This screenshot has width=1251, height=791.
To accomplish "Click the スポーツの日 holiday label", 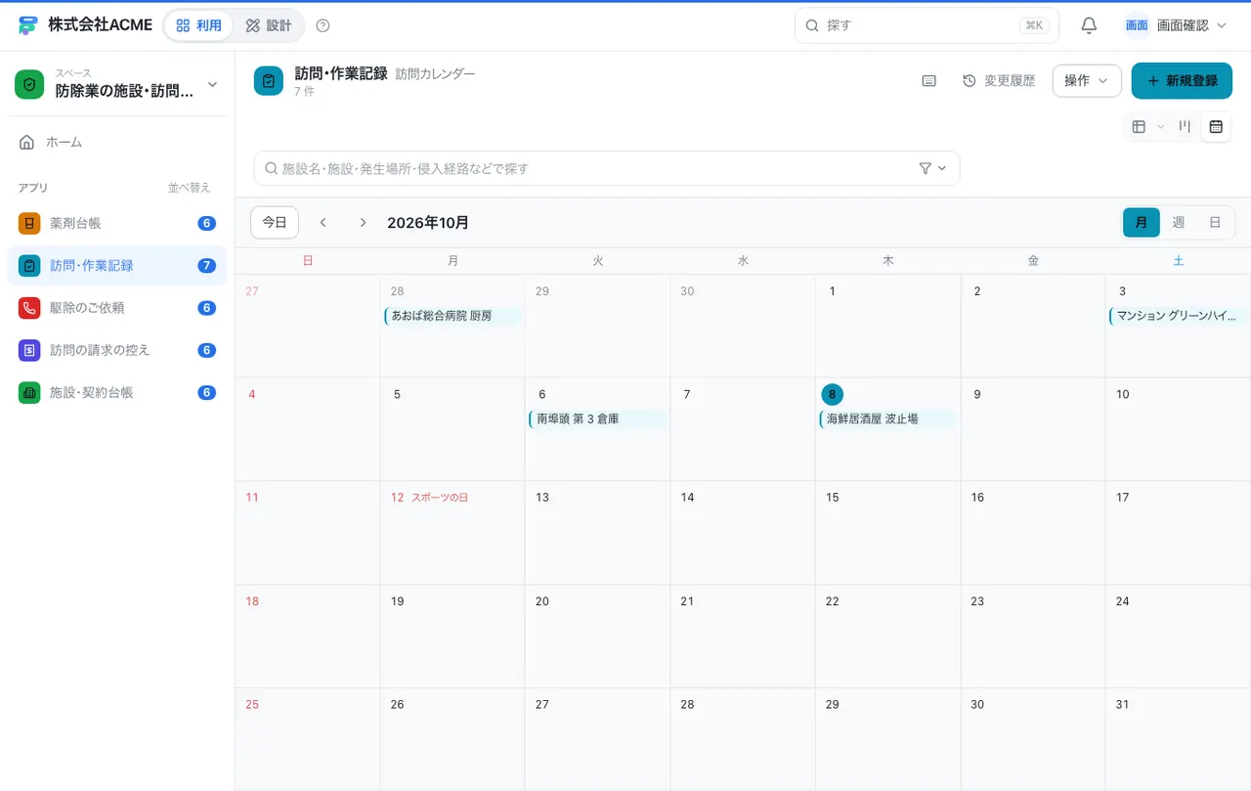I will (x=440, y=498).
